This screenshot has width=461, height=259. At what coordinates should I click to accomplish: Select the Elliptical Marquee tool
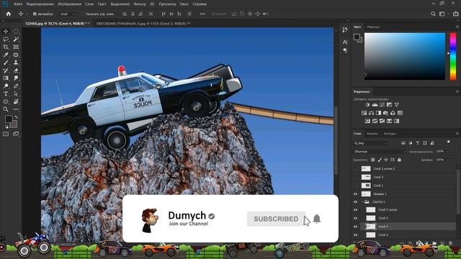click(16, 31)
